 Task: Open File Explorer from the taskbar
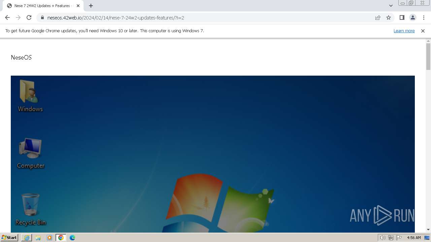coord(38,238)
